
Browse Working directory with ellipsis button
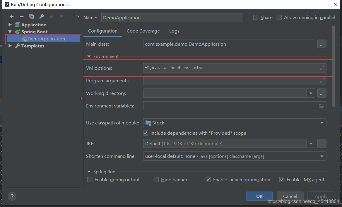coord(322,93)
